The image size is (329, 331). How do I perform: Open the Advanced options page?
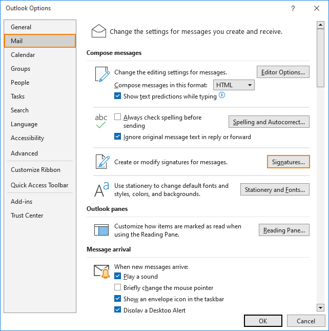pos(40,153)
